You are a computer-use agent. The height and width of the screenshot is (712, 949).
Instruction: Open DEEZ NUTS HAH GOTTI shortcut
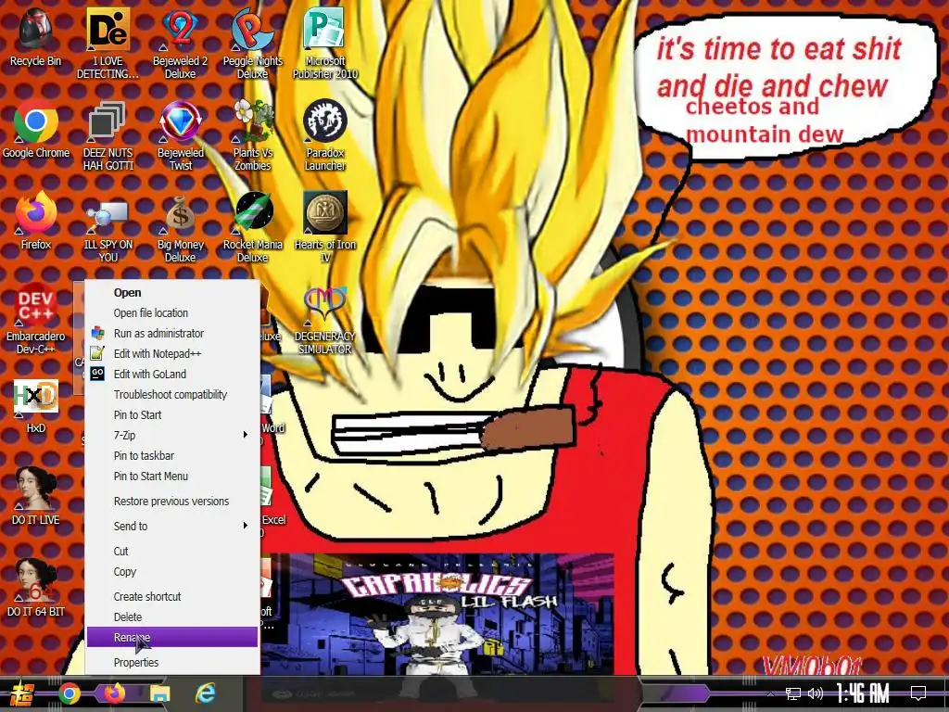(x=108, y=135)
